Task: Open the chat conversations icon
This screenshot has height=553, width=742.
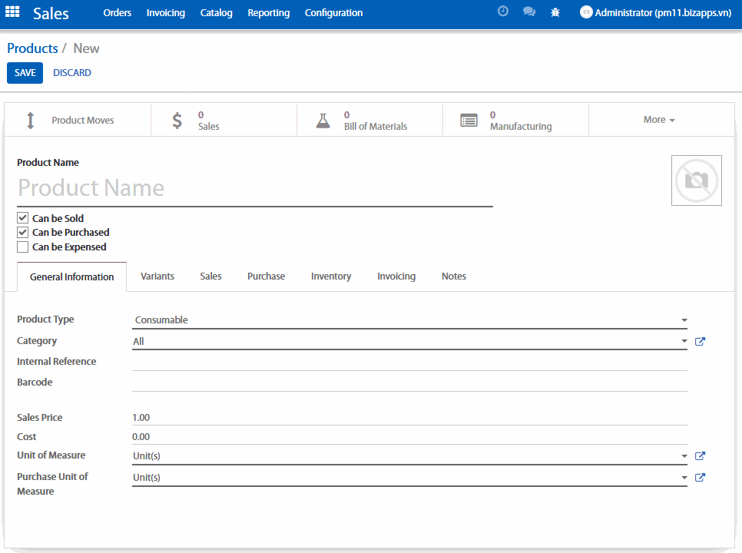Action: click(x=528, y=12)
